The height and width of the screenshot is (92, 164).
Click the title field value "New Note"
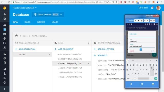point(111,74)
